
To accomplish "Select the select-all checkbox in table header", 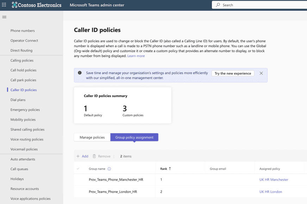I will pos(78,169).
